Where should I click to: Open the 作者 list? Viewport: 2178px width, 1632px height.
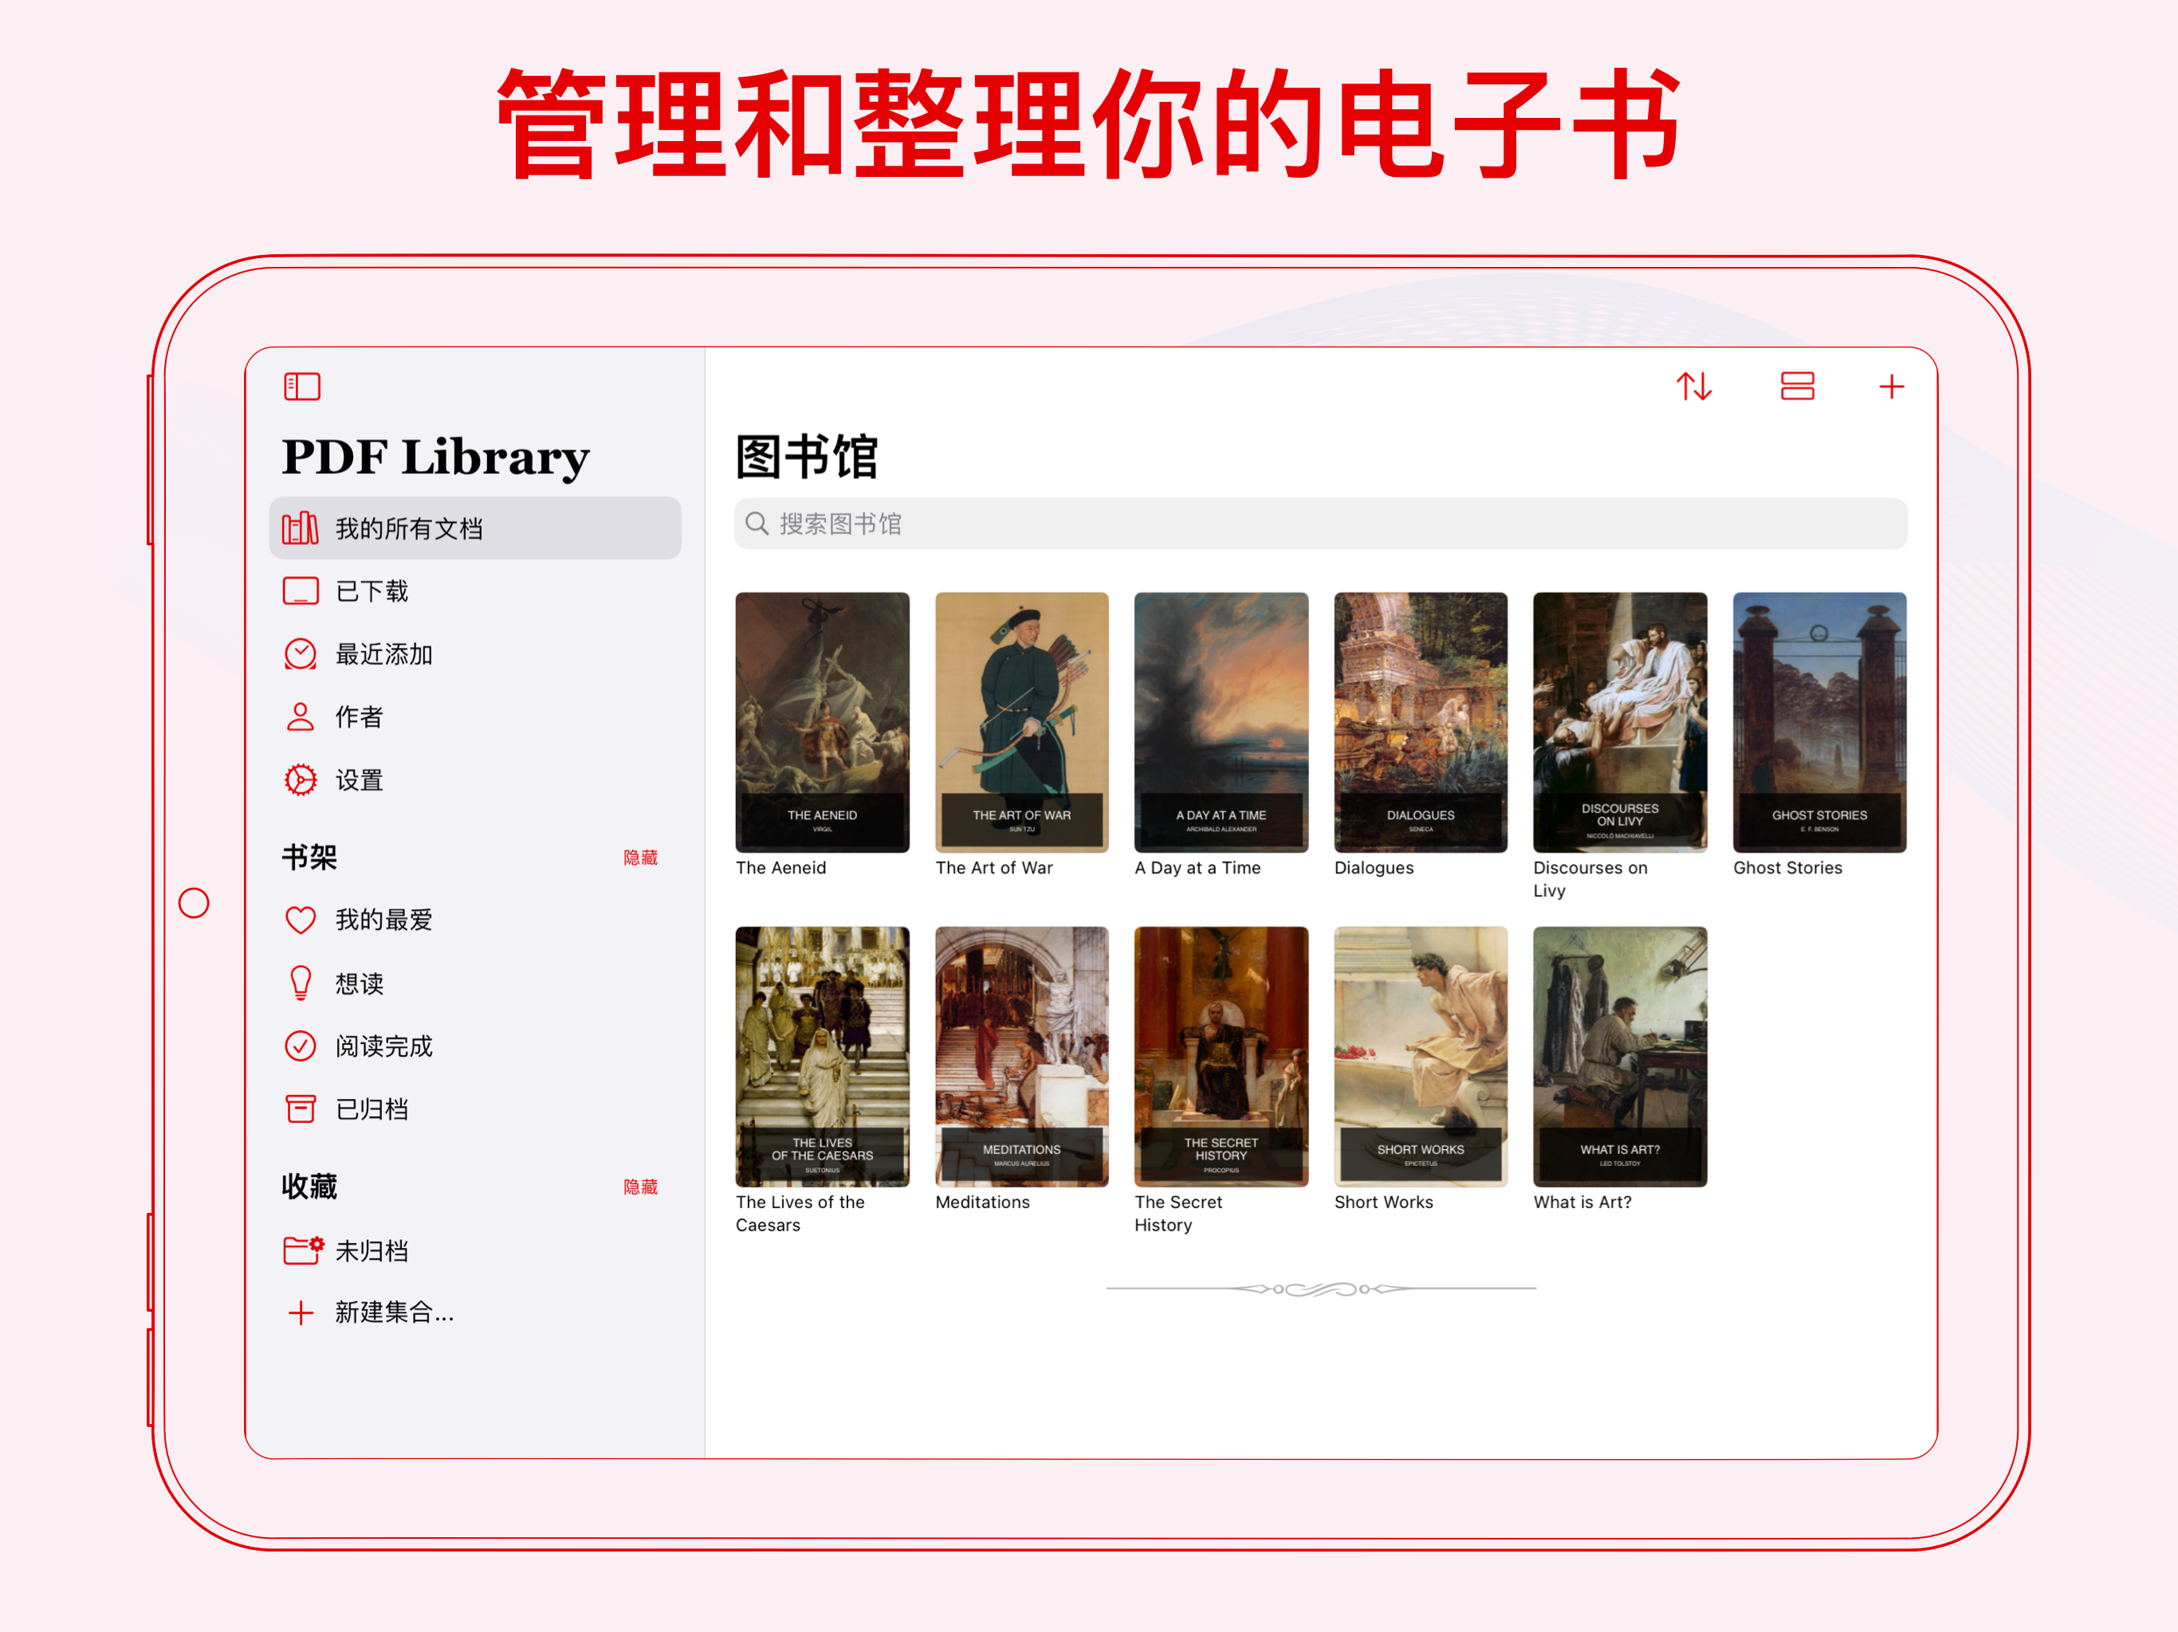point(476,716)
